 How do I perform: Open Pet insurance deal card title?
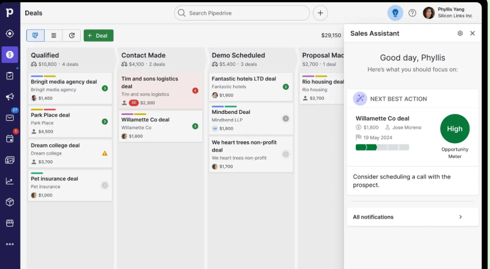(x=54, y=179)
